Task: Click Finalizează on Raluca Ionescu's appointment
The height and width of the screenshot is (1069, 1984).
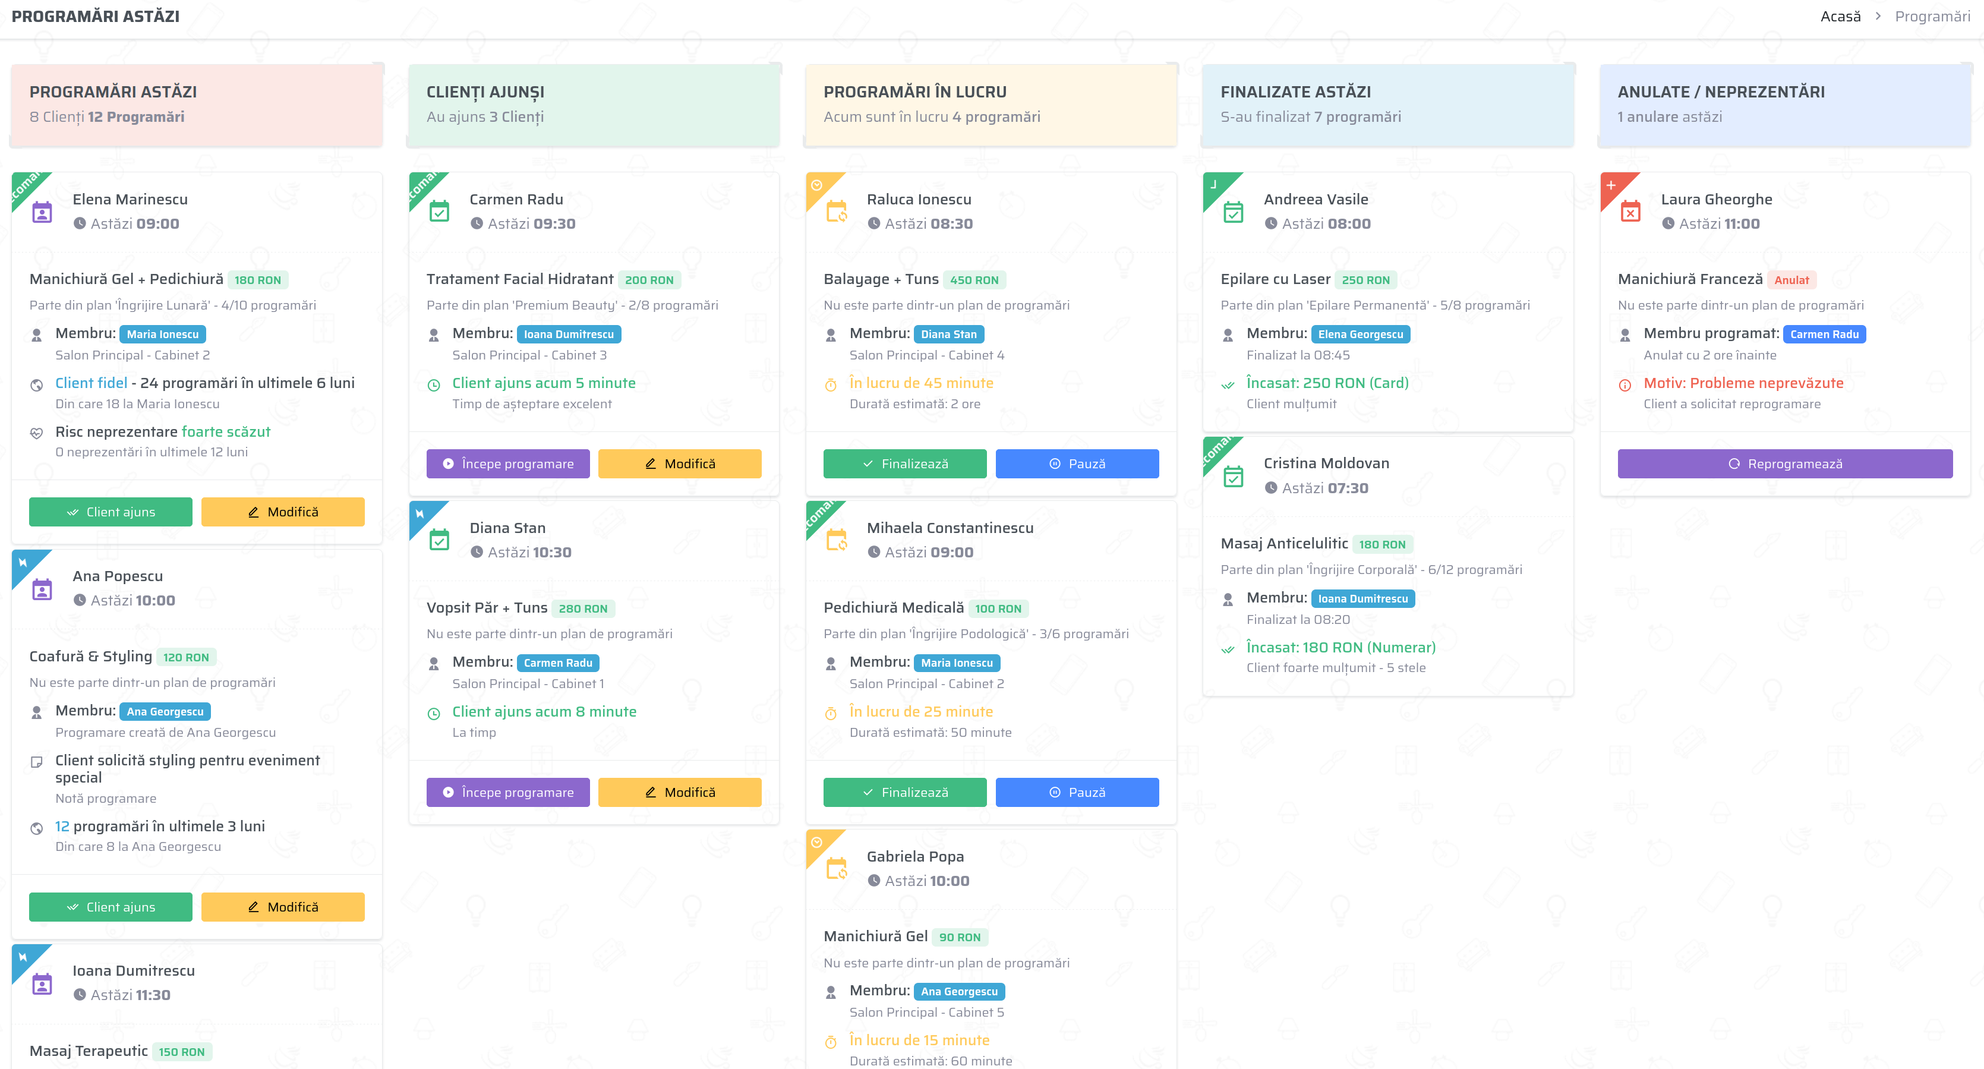Action: click(904, 463)
